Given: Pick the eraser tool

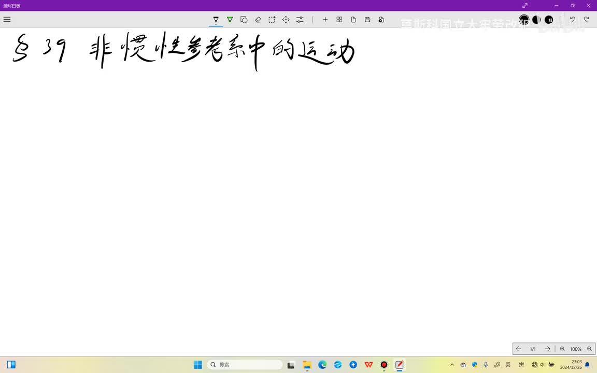Looking at the screenshot, I should pos(258,19).
